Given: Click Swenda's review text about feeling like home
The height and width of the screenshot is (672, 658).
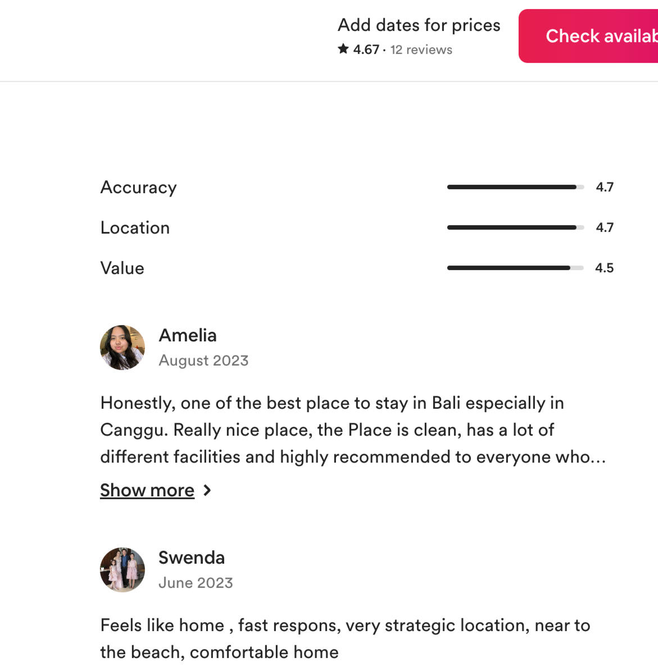Looking at the screenshot, I should point(345,638).
